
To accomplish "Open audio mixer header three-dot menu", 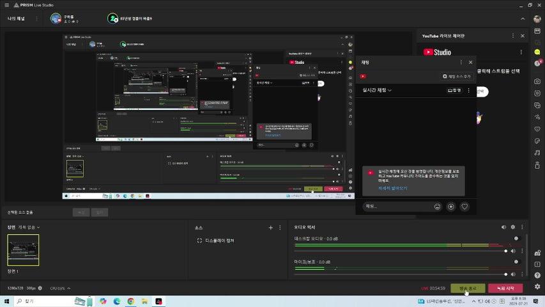I will pos(522,227).
